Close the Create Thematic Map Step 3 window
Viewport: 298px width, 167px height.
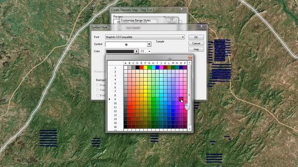pos(182,9)
